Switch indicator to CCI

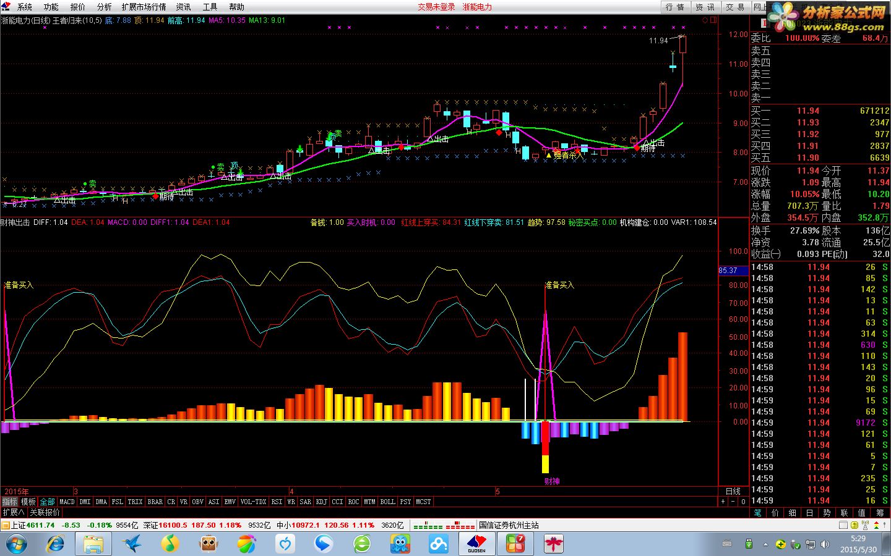[337, 502]
